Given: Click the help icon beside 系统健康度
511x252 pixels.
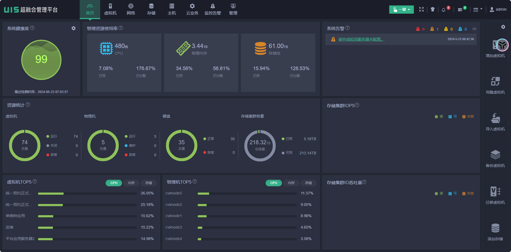Looking at the screenshot, I should pos(32,28).
